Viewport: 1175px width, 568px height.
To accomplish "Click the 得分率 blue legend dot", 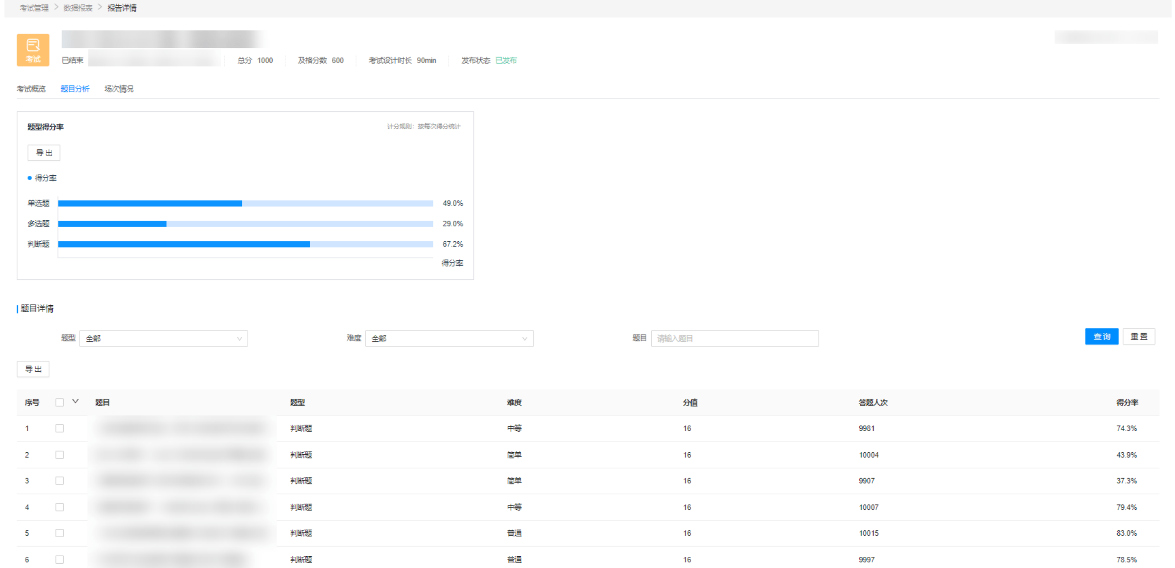I will pyautogui.click(x=30, y=178).
